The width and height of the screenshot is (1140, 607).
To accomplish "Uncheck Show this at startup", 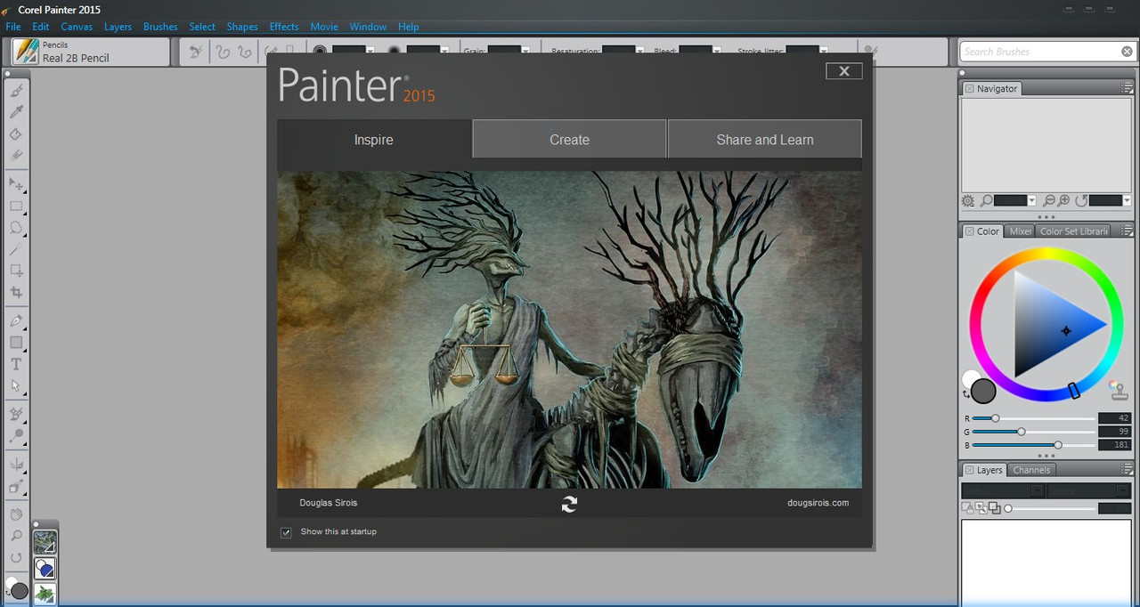I will pyautogui.click(x=286, y=532).
